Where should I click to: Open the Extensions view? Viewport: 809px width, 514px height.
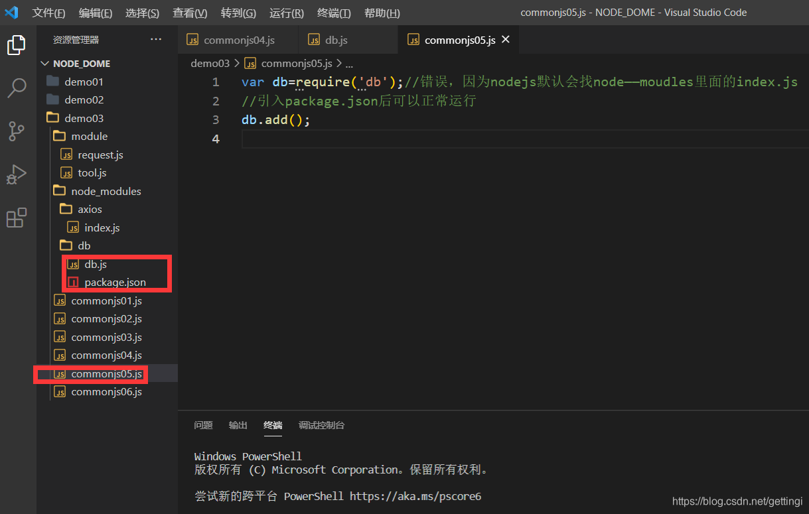point(17,218)
